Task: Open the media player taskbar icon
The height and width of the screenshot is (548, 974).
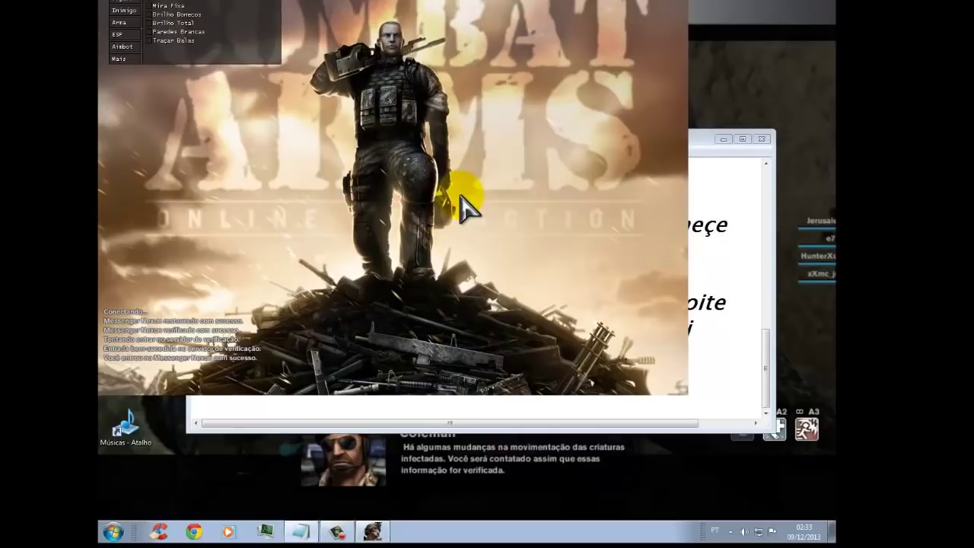Action: (229, 531)
